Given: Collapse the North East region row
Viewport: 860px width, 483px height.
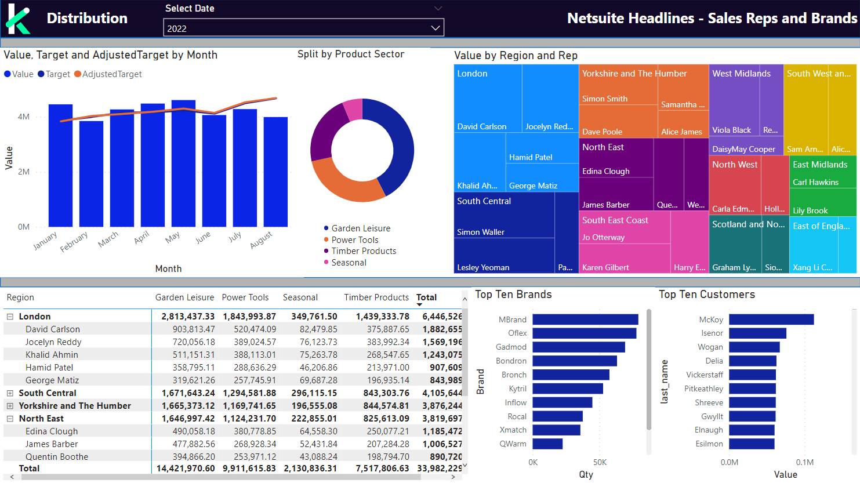Looking at the screenshot, I should (10, 419).
